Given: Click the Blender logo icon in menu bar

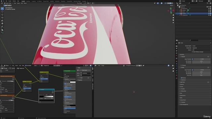Looking at the screenshot, I should 1,1.
